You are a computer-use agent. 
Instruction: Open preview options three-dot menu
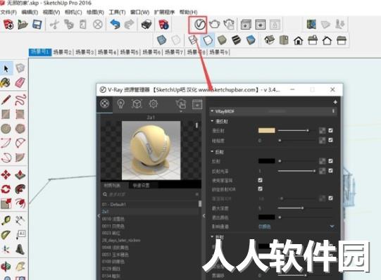tap(196, 125)
